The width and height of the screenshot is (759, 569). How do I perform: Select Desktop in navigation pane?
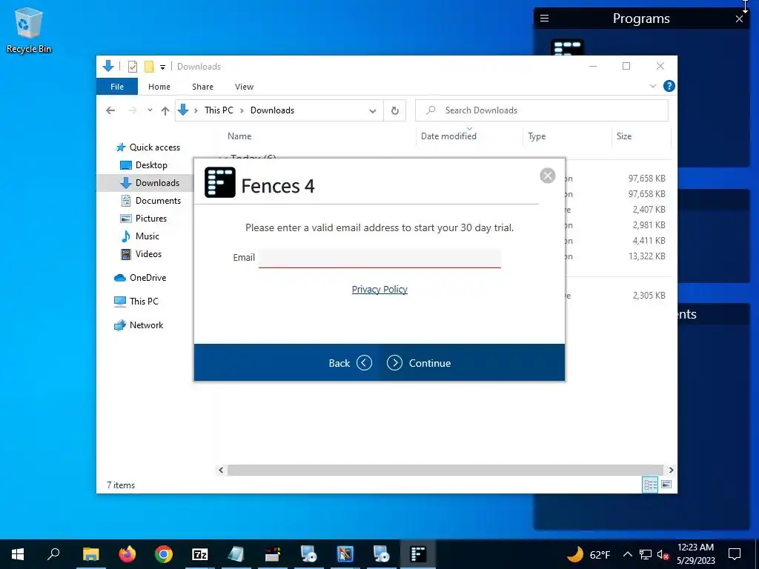pyautogui.click(x=143, y=165)
